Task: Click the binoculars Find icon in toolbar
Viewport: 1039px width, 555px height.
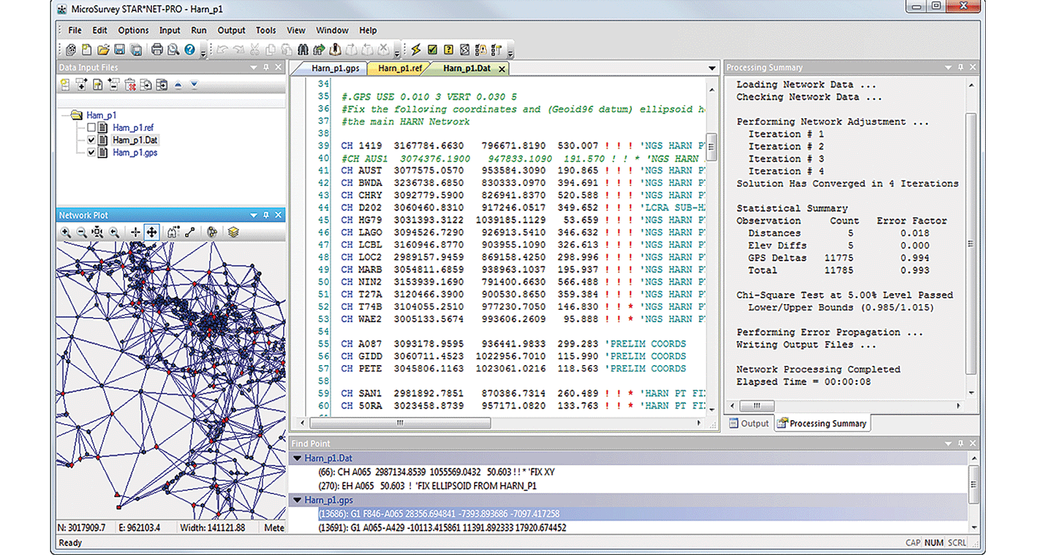Action: coord(303,49)
